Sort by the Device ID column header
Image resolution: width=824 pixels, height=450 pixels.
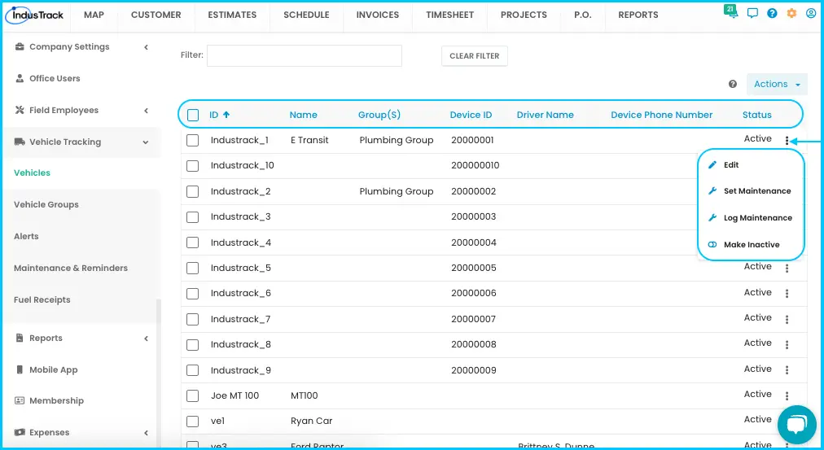pos(471,115)
